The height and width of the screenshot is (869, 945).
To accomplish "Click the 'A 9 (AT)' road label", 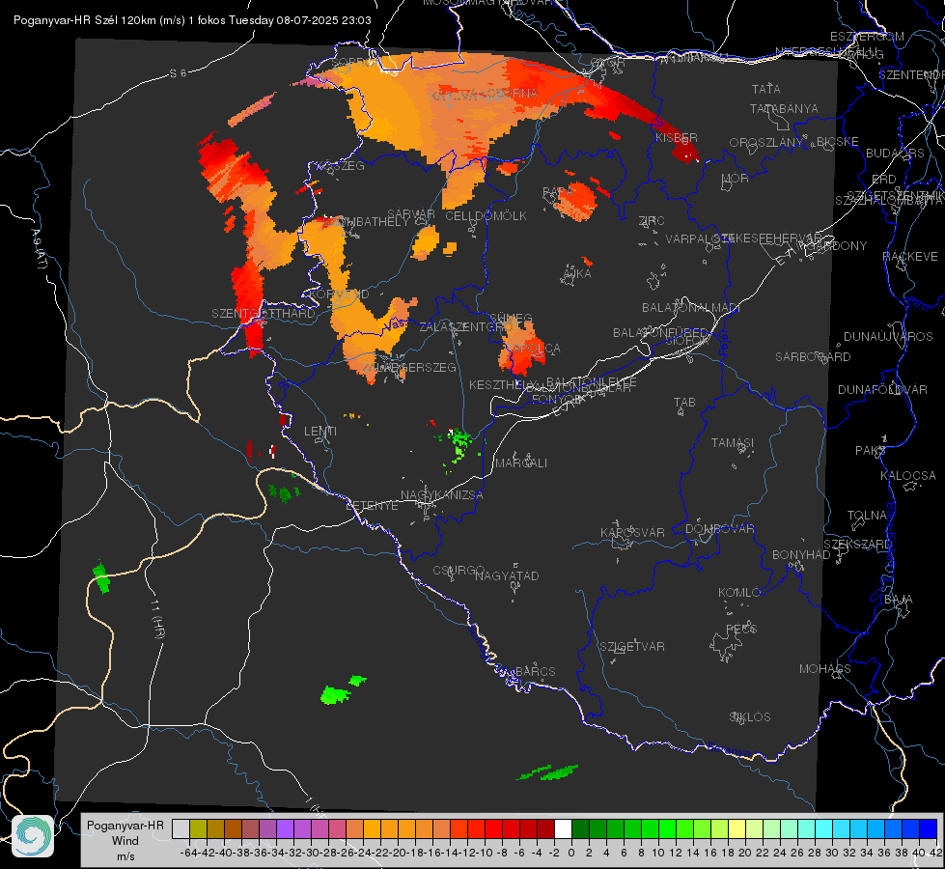I will click(39, 248).
